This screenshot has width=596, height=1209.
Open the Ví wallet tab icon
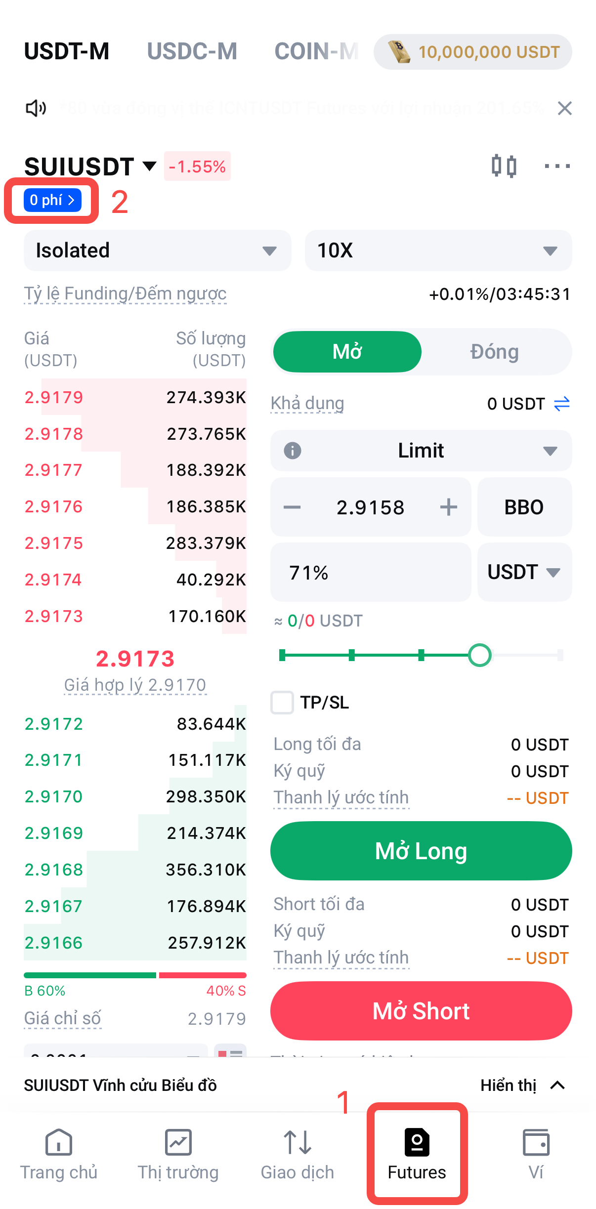pyautogui.click(x=536, y=1143)
